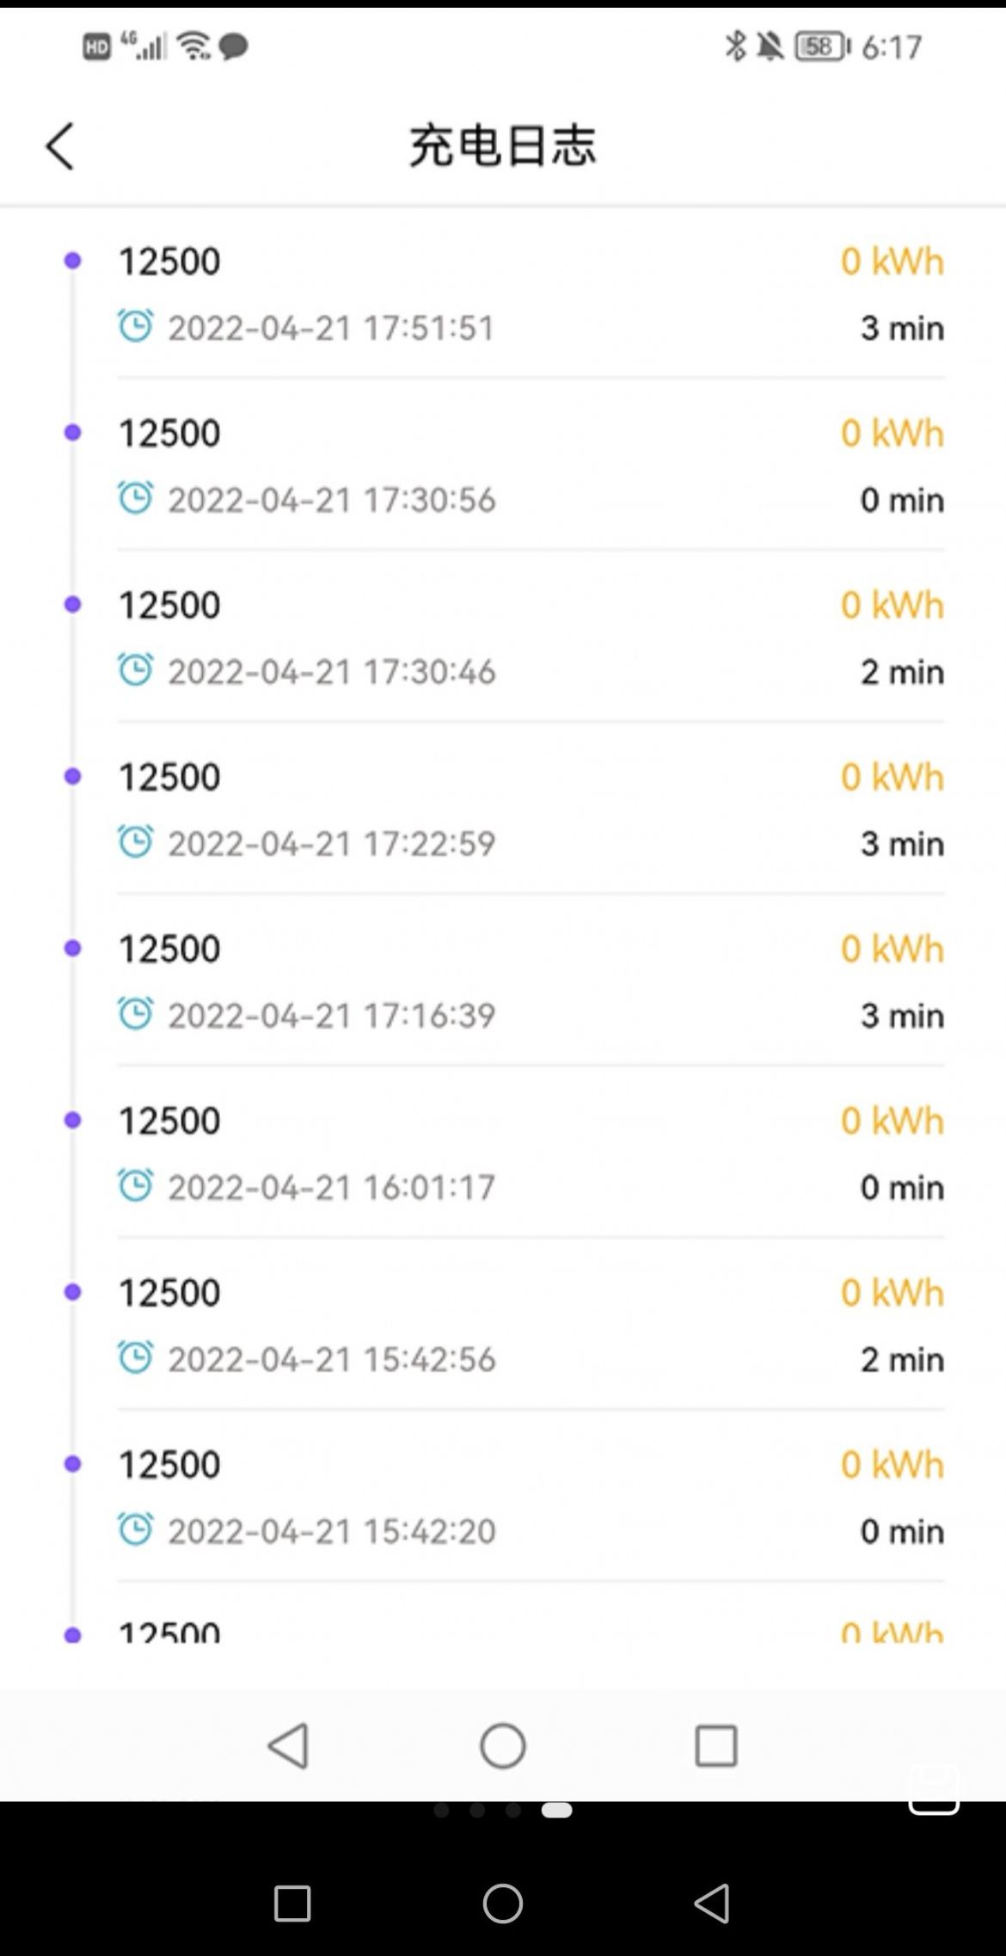This screenshot has height=1956, width=1006.
Task: Click timeline dot for the 16:01:17 entry
Action: click(x=73, y=1120)
